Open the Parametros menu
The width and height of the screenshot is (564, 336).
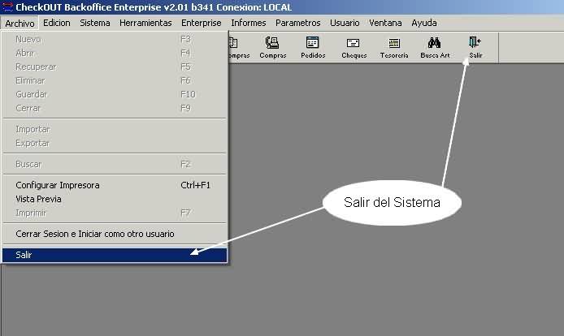(x=297, y=23)
